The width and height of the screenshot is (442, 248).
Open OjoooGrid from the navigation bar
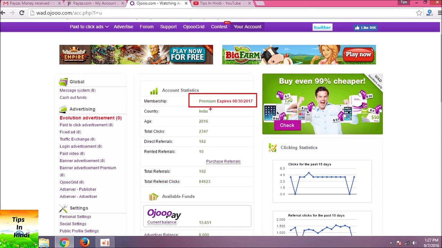tap(194, 27)
